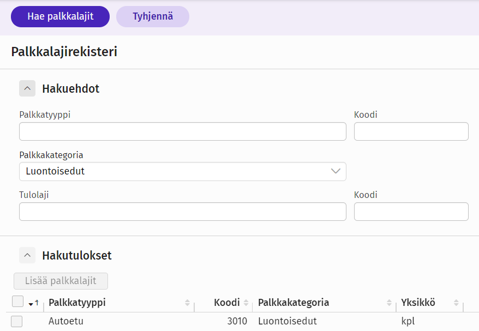Image resolution: width=479 pixels, height=331 pixels.
Task: Sort by Yksikkö column sort icon
Action: pyautogui.click(x=456, y=303)
